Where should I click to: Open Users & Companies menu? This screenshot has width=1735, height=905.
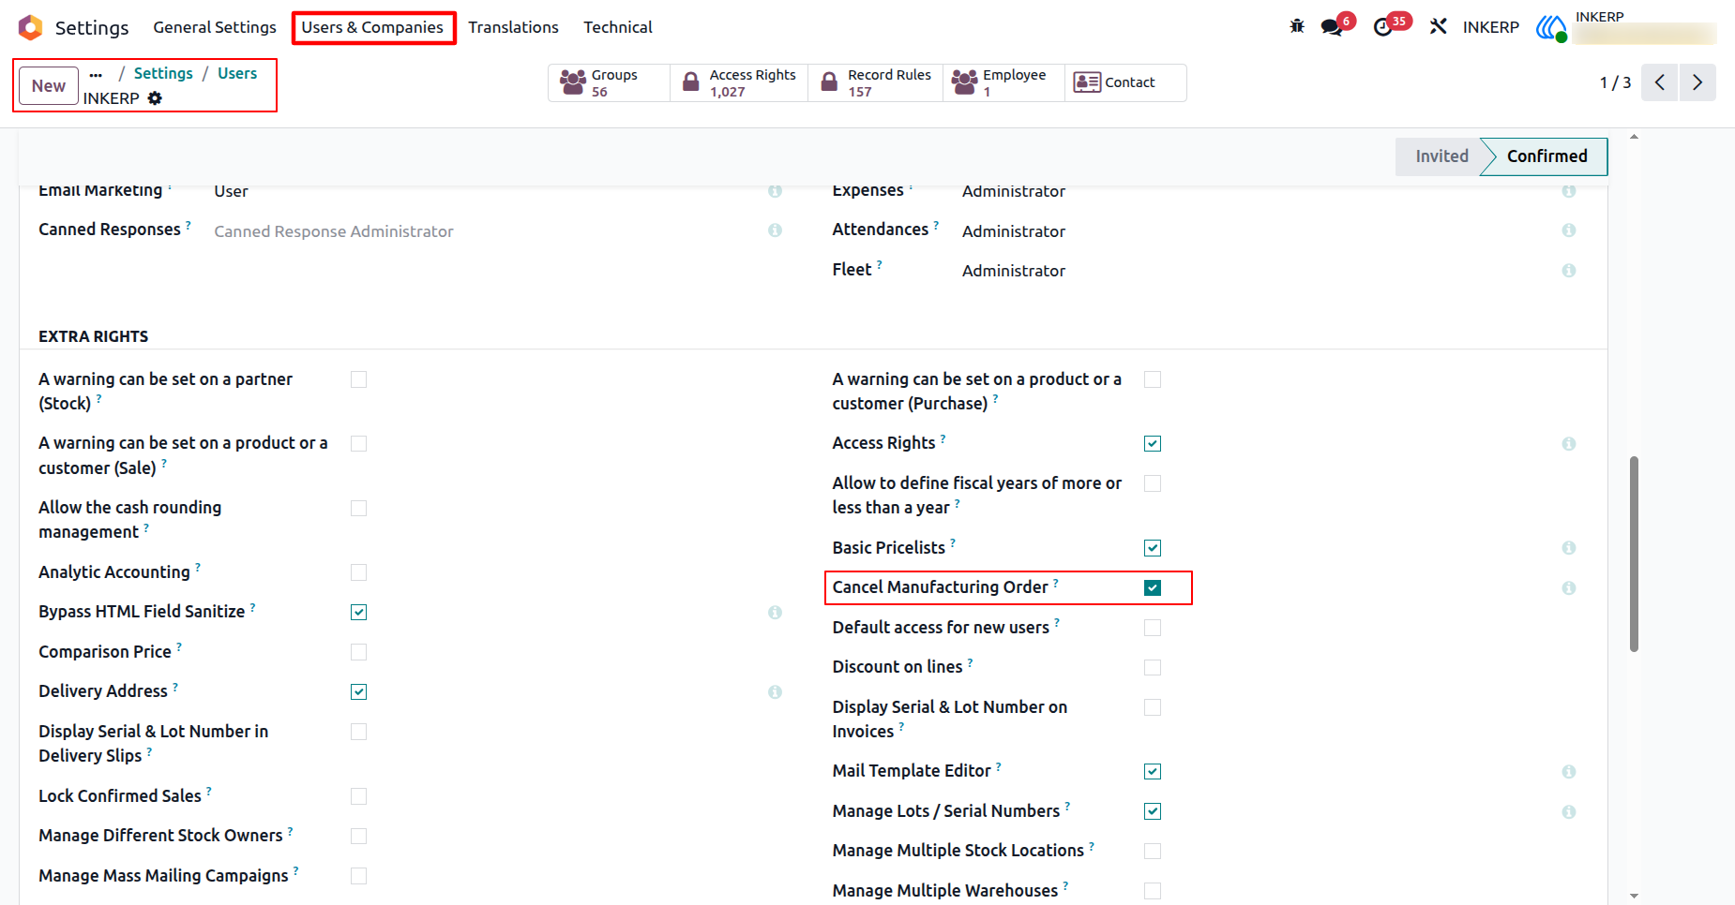pos(372,27)
